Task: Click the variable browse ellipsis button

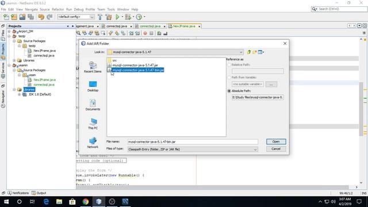Action: coord(271,85)
